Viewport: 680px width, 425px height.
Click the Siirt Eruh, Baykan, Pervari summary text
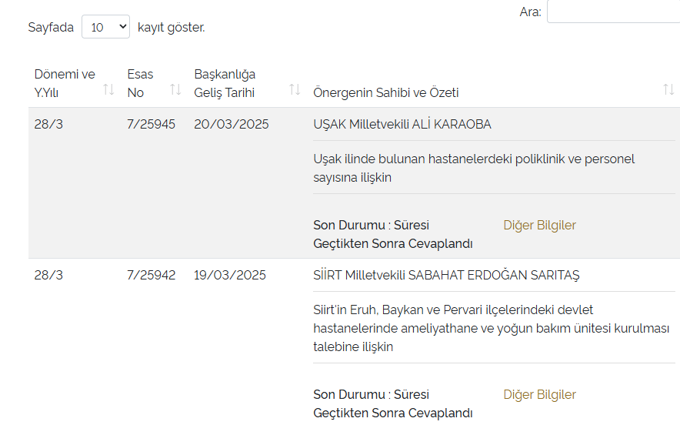point(490,328)
